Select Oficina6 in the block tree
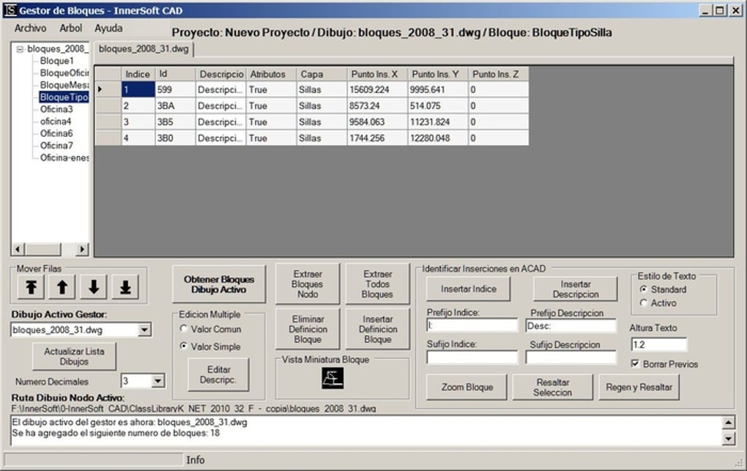 tap(56, 133)
